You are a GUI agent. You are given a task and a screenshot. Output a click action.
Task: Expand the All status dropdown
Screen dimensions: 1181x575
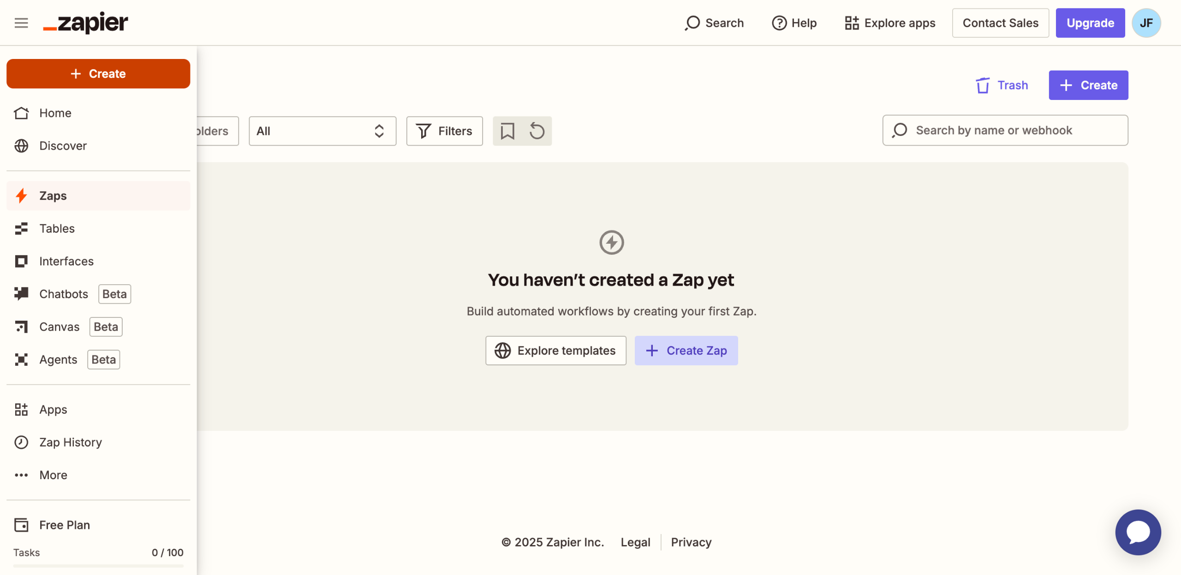pyautogui.click(x=322, y=131)
